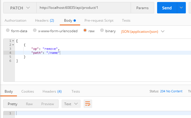Collapse the code fold arrow on line 2
Screen dimensions: 191x118
coord(13,45)
